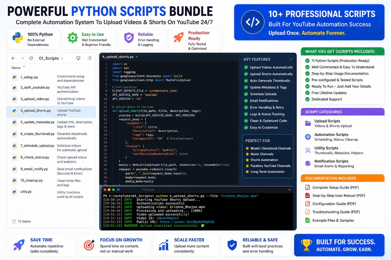Viewport: 391px width, 260px height.
Task: Click the Name column header
Action: [16, 68]
